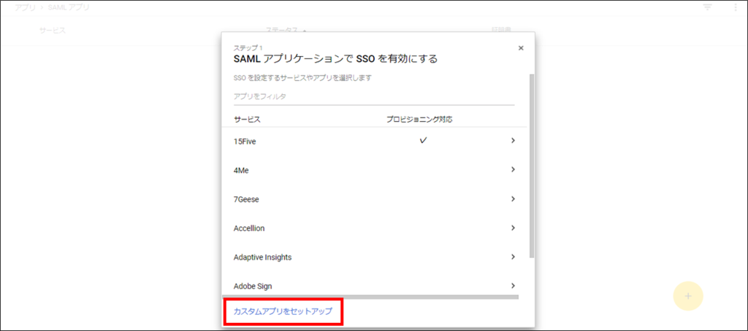
Task: Click the app filter input field
Action: [x=374, y=97]
